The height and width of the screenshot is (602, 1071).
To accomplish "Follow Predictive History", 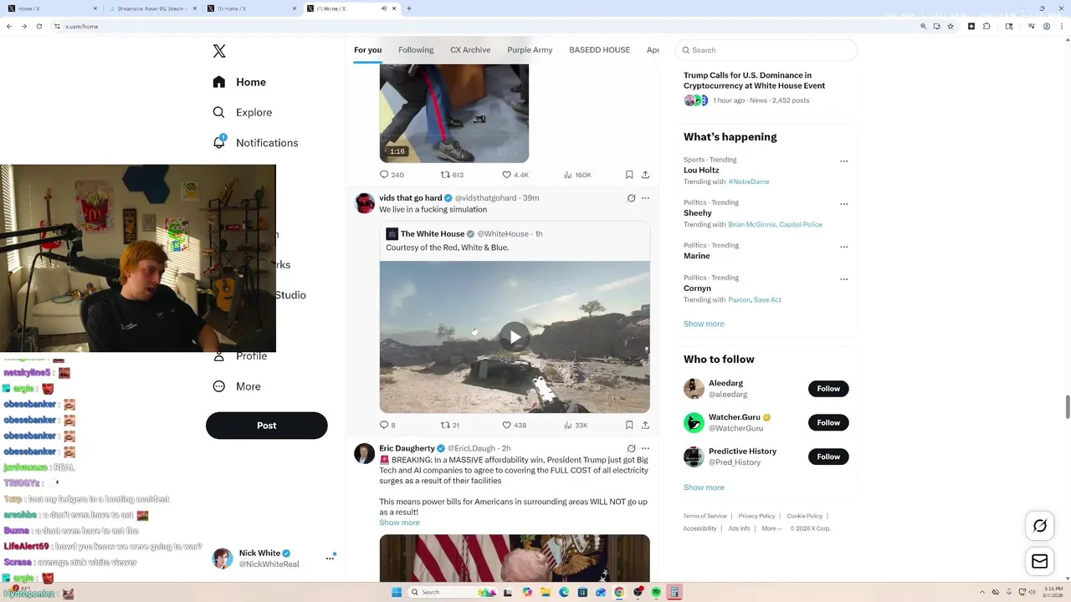I will click(x=828, y=457).
